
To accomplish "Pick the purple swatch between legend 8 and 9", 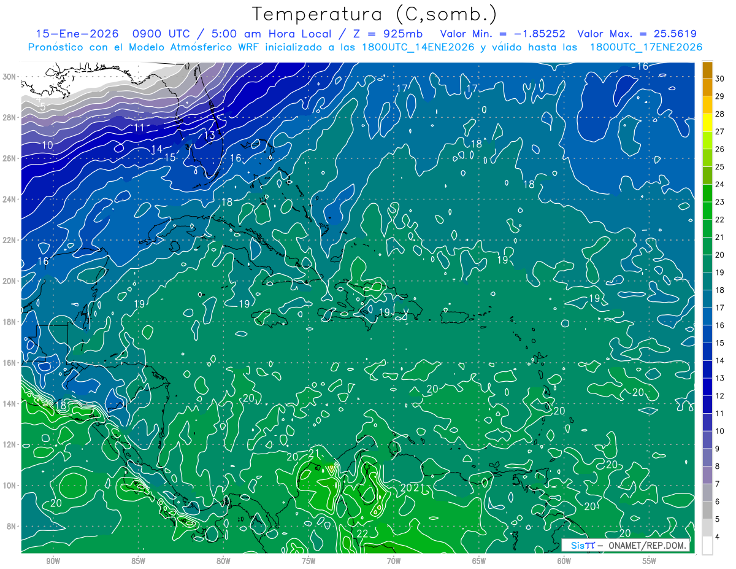I will pyautogui.click(x=707, y=458).
